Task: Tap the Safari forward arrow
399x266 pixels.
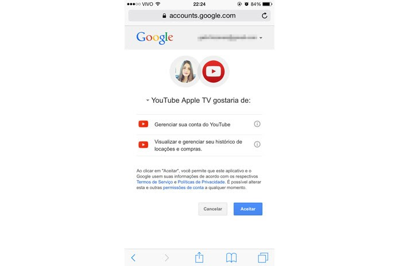Action: [166, 257]
